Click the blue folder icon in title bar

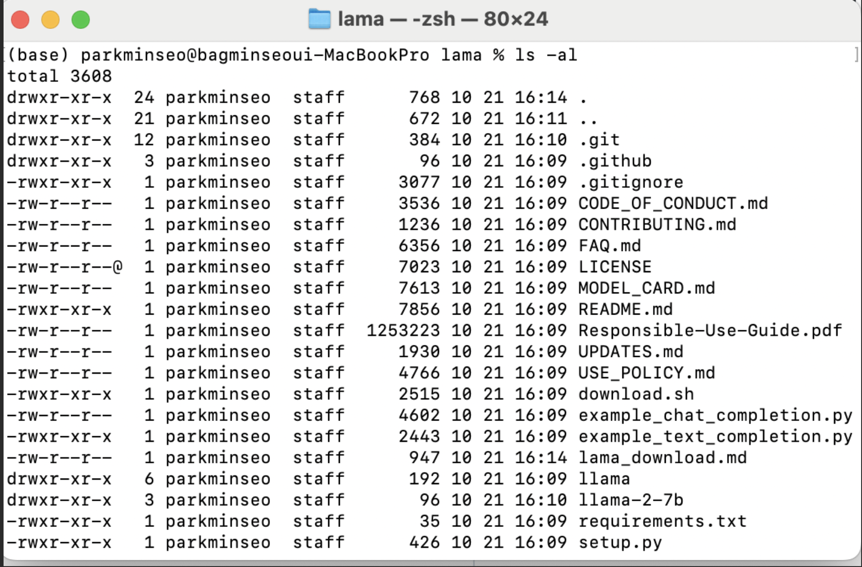coord(319,19)
